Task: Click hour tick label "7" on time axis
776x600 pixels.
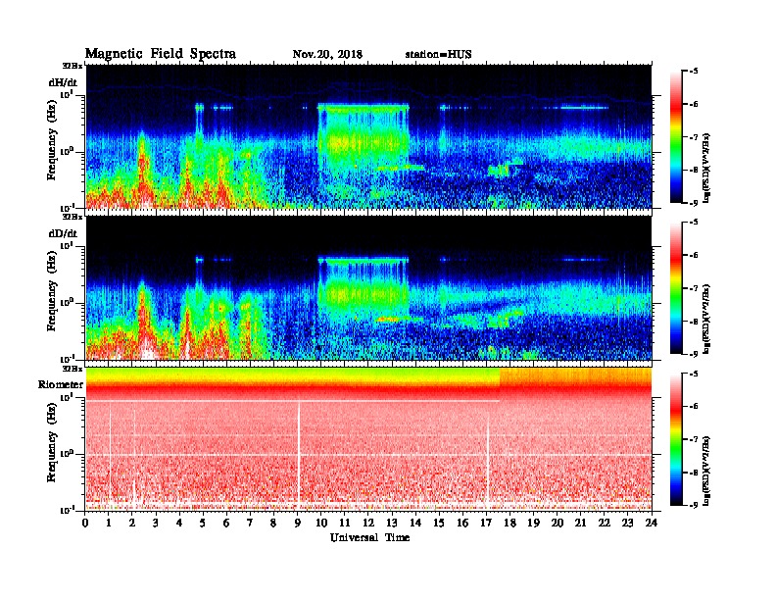Action: [x=251, y=524]
